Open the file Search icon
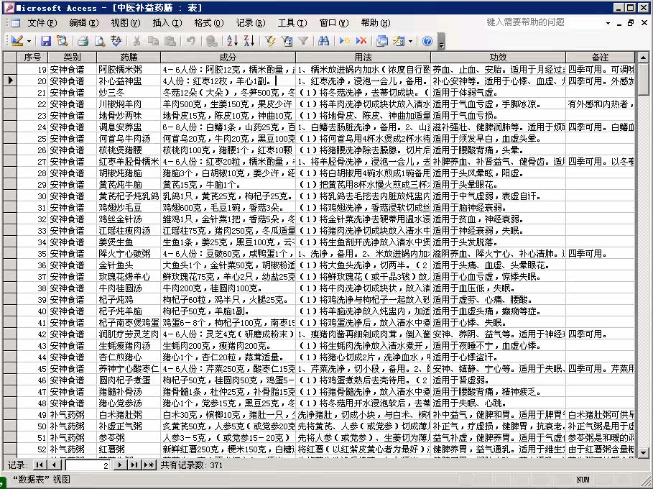 (62, 41)
